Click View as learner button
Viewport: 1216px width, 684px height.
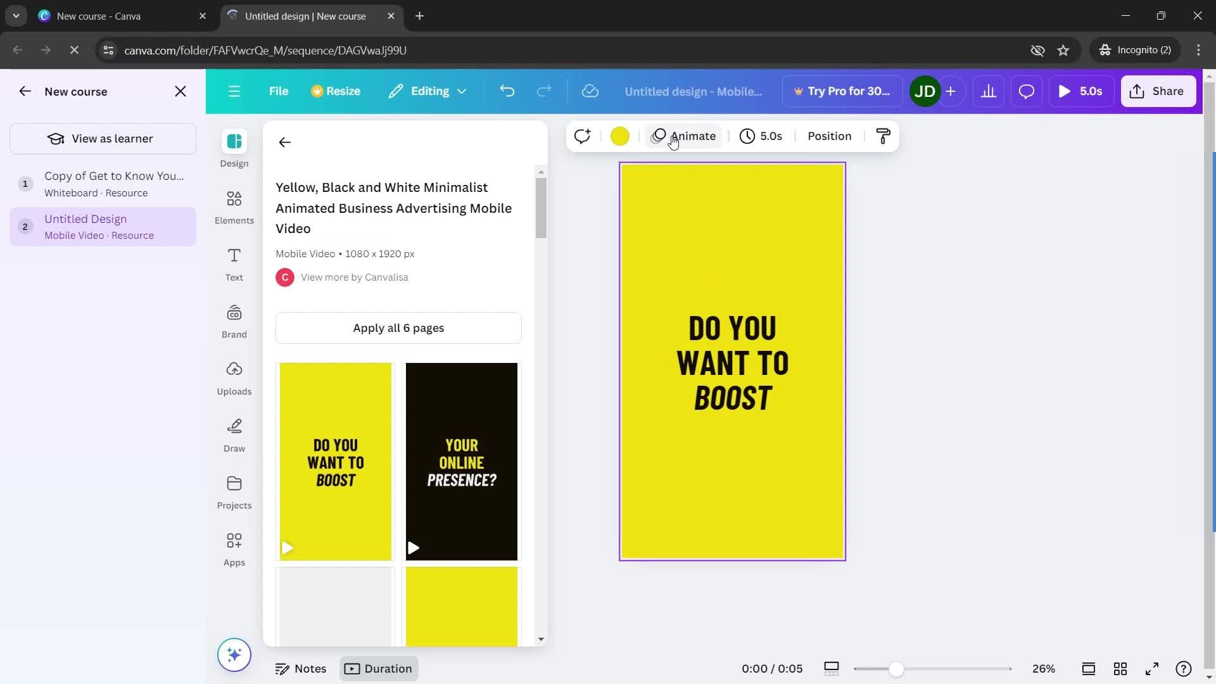pyautogui.click(x=103, y=139)
